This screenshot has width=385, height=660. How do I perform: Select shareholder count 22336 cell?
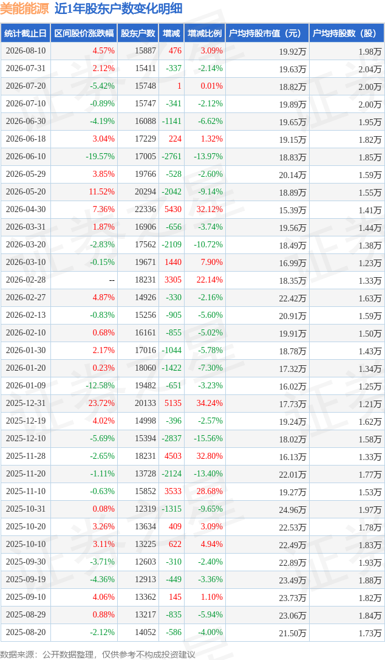click(145, 209)
